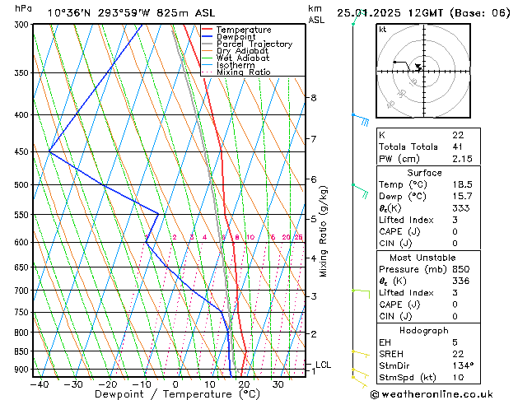Click the "SREH" label
This screenshot has height=400, width=518.
[391, 354]
